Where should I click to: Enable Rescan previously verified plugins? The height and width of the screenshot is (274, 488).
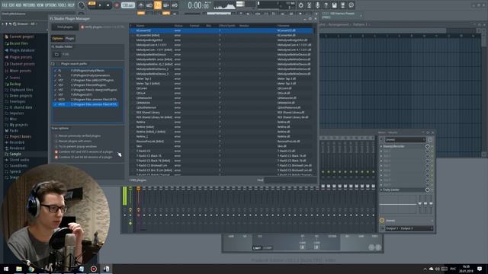pos(56,135)
